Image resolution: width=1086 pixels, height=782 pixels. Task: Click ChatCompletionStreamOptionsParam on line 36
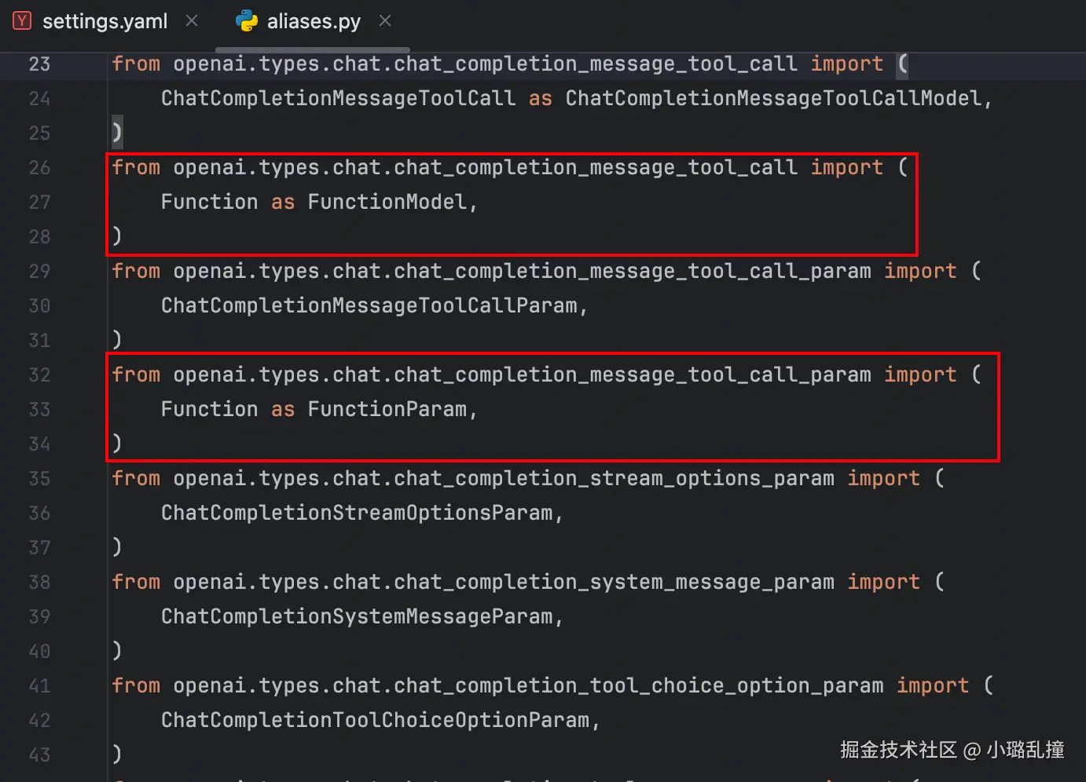(x=357, y=513)
